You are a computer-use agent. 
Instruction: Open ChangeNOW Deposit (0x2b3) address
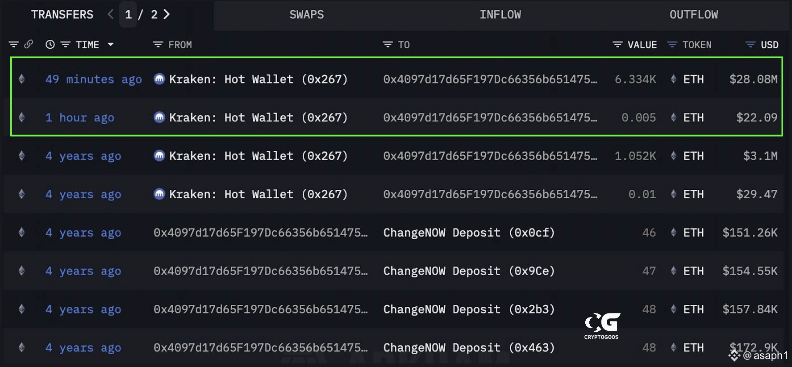(469, 309)
